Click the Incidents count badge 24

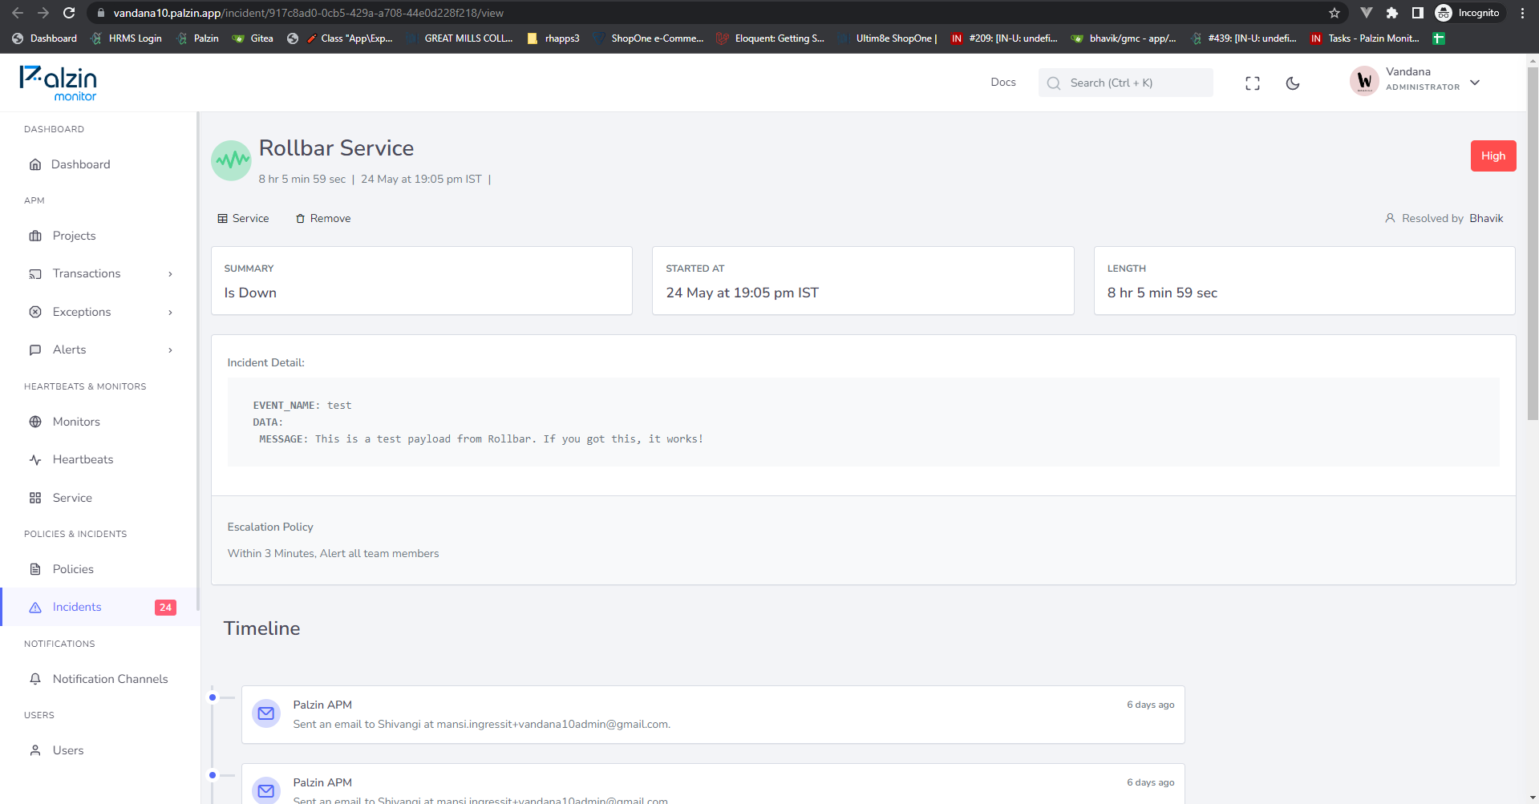pos(165,608)
